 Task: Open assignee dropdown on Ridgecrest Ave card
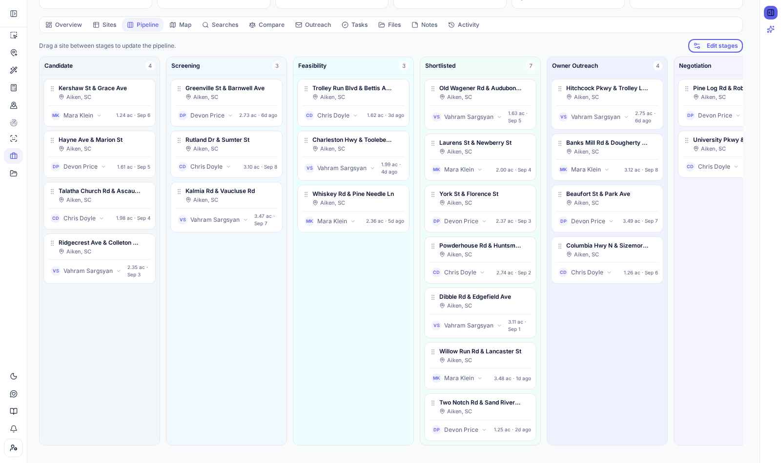[x=87, y=271]
